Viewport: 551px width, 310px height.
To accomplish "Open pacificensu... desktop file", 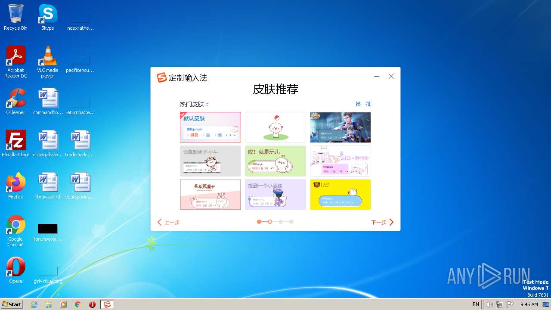I will [x=80, y=64].
